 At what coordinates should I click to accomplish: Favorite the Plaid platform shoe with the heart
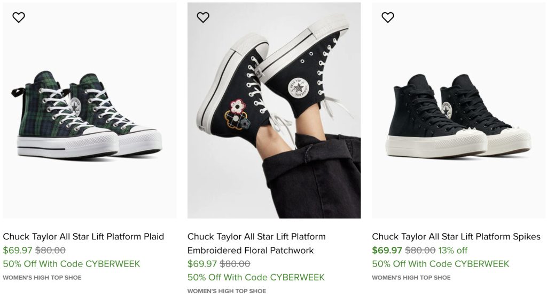19,18
